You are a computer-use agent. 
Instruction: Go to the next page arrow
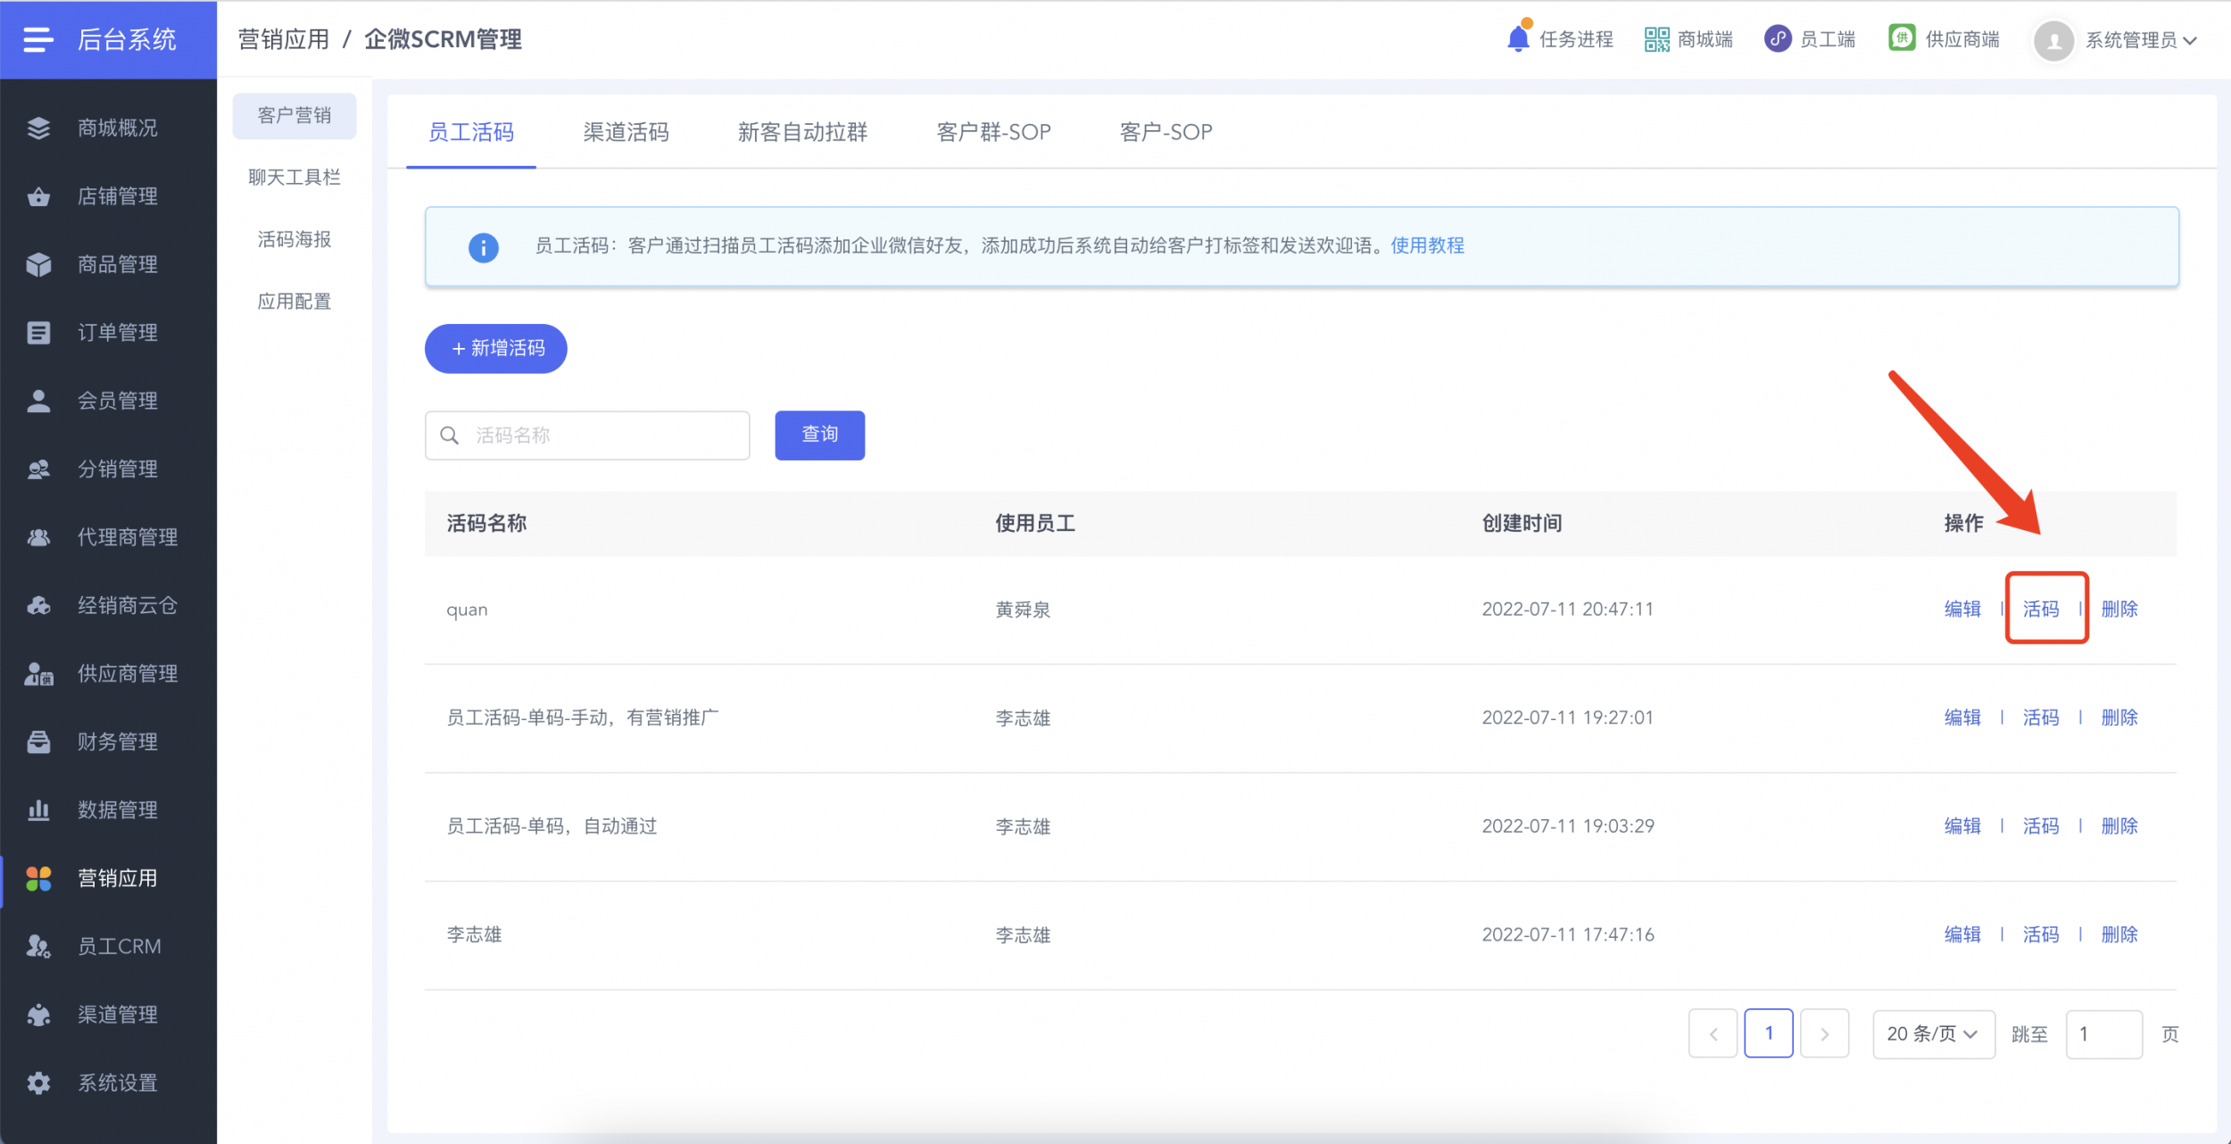point(1825,1033)
